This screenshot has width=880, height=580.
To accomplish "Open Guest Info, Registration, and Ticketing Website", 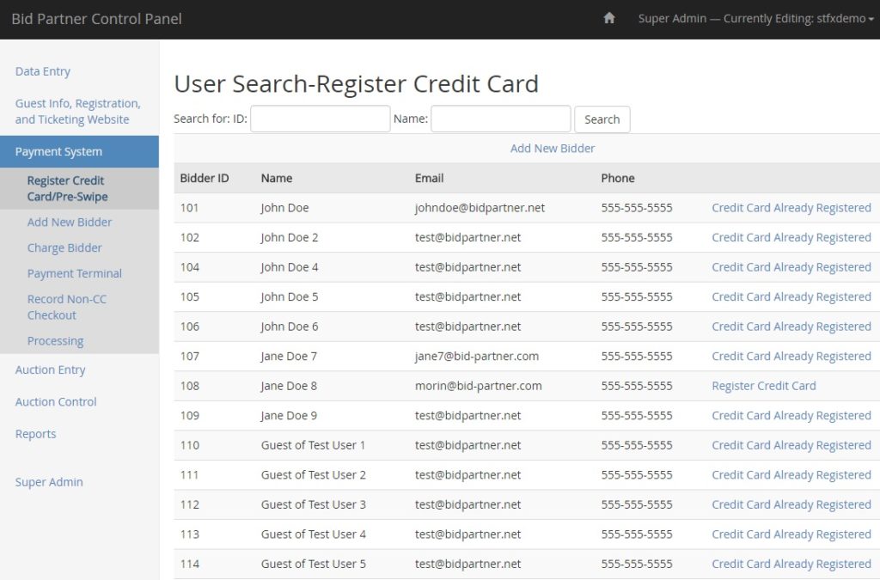I will (x=78, y=111).
